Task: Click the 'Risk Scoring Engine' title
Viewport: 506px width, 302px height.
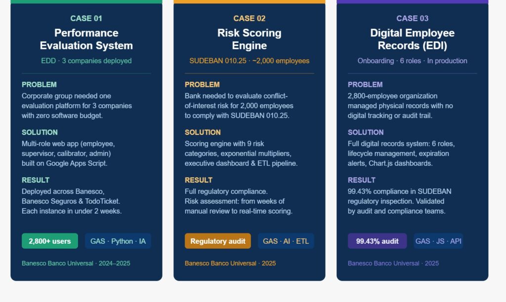Action: 250,39
